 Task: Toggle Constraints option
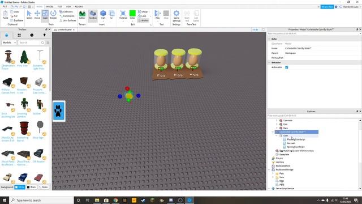point(67,16)
